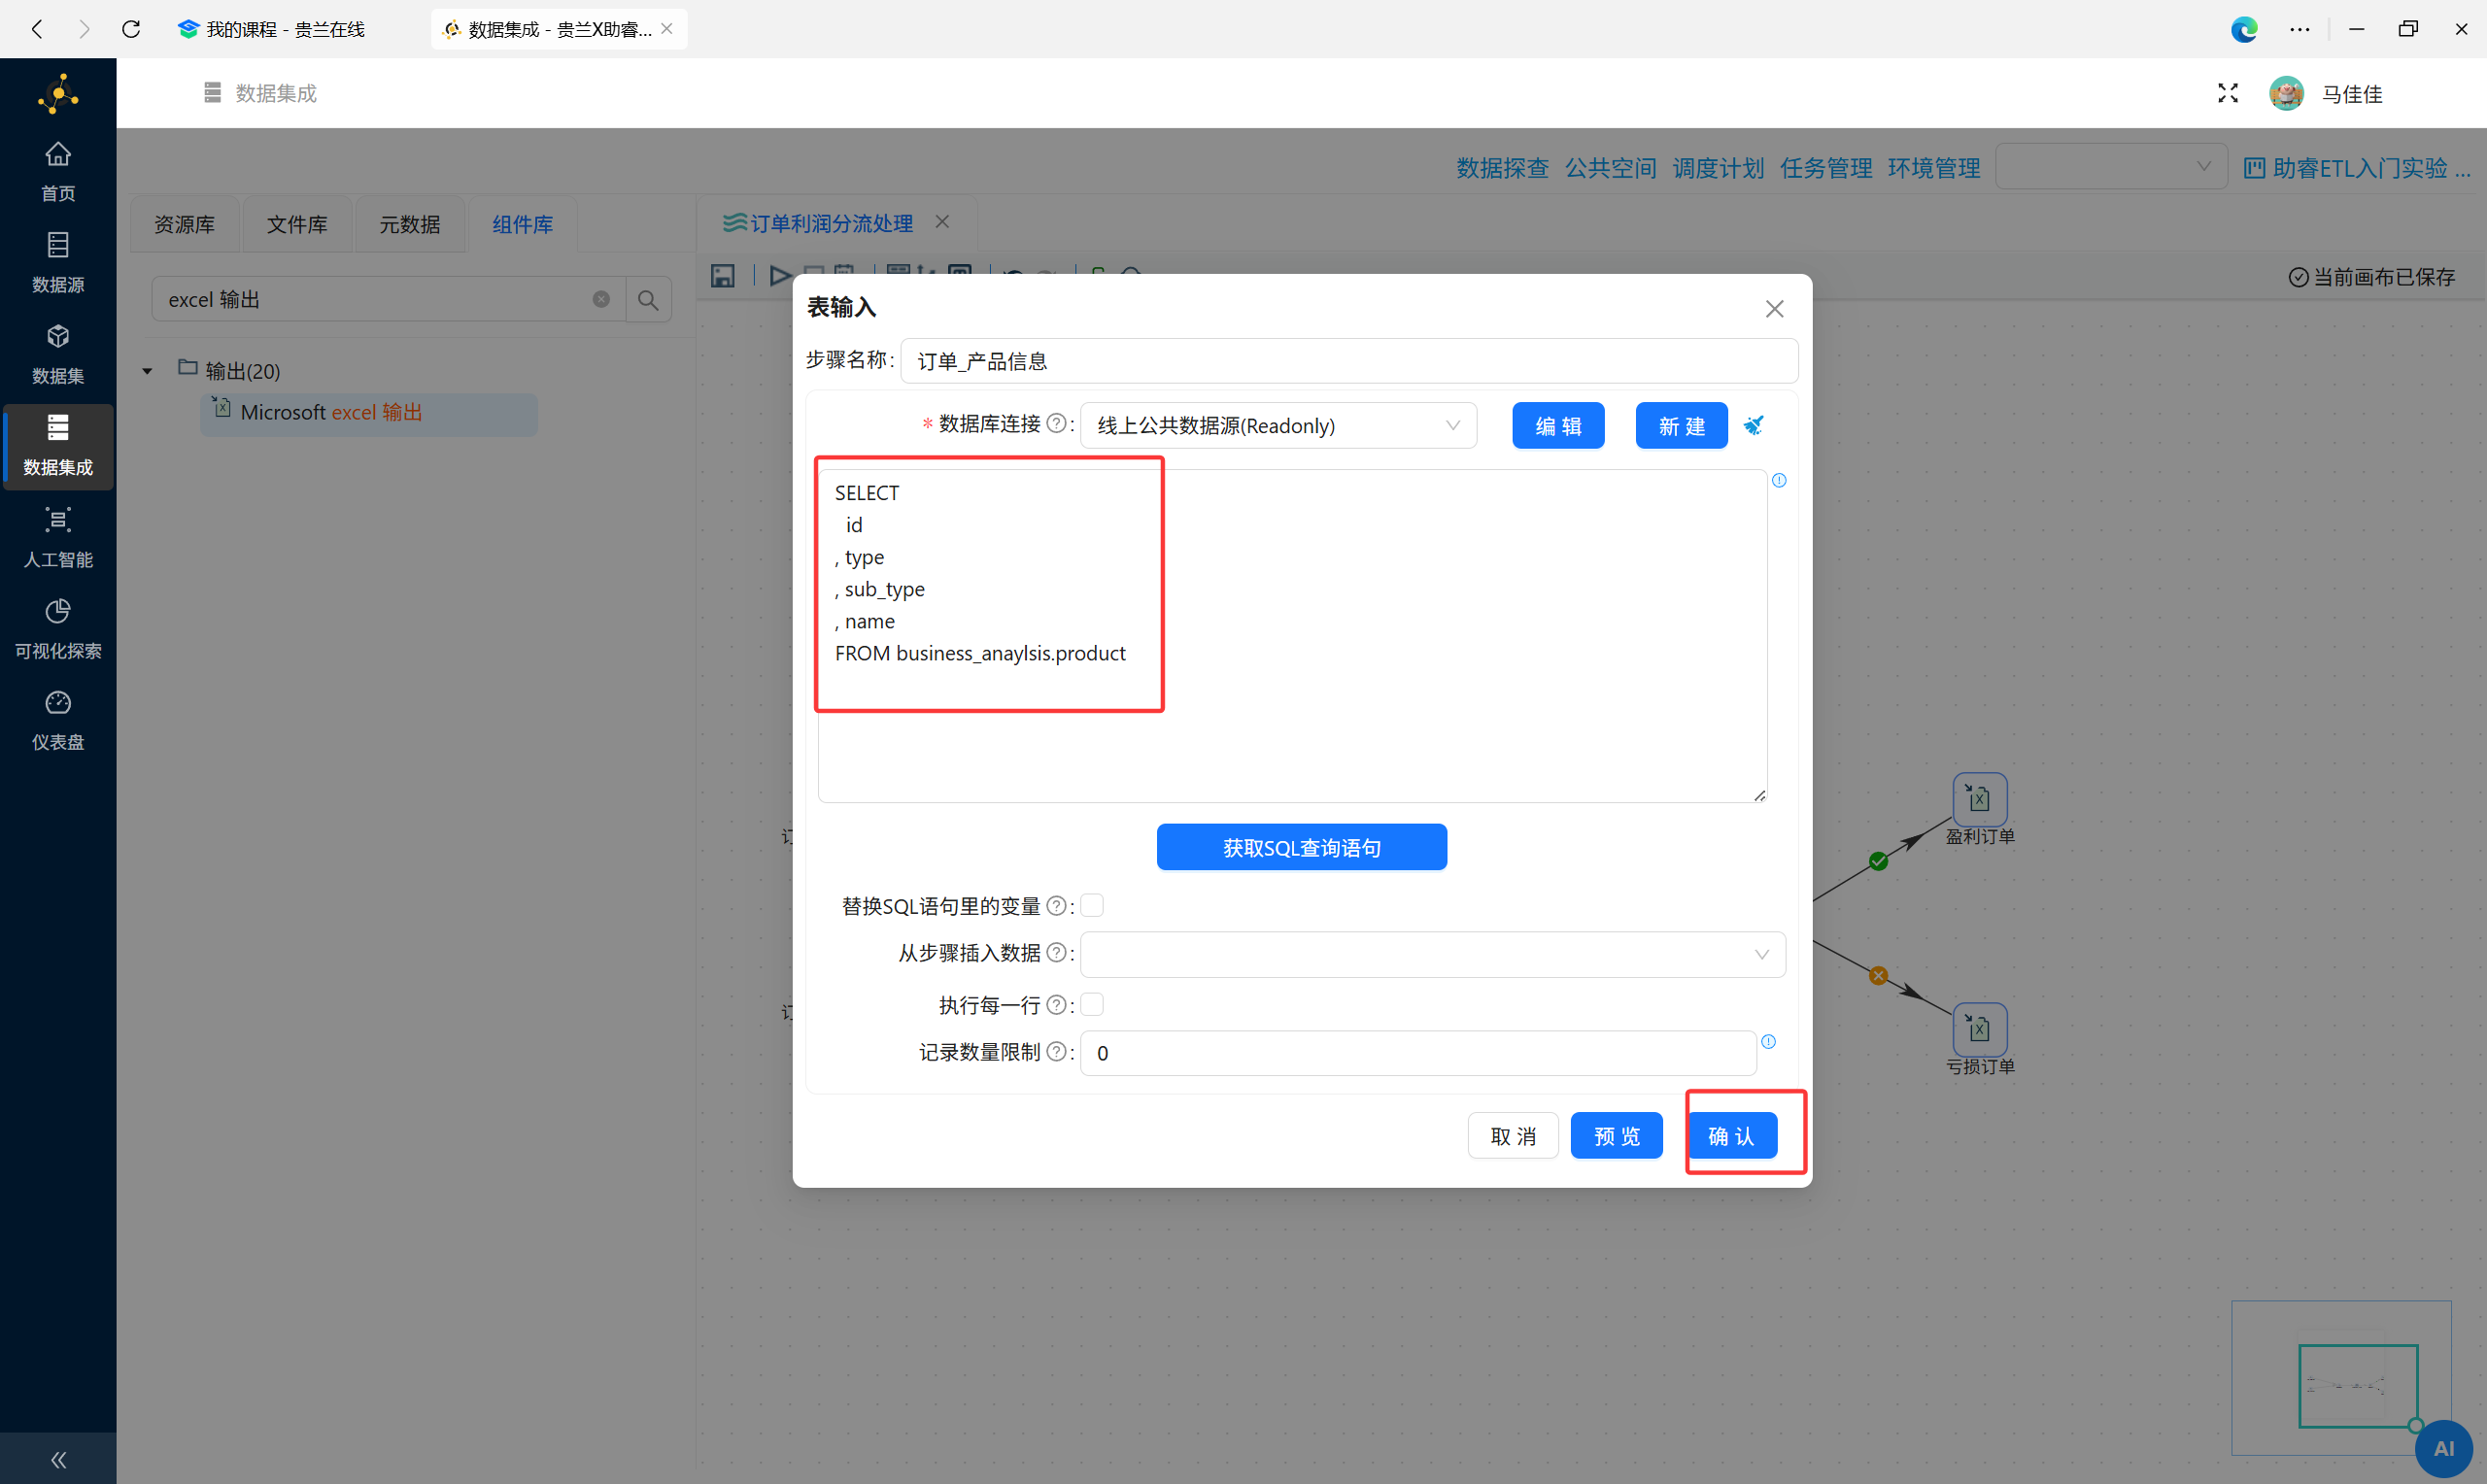Click the app logo at sidebar top
The image size is (2487, 1484).
58,93
